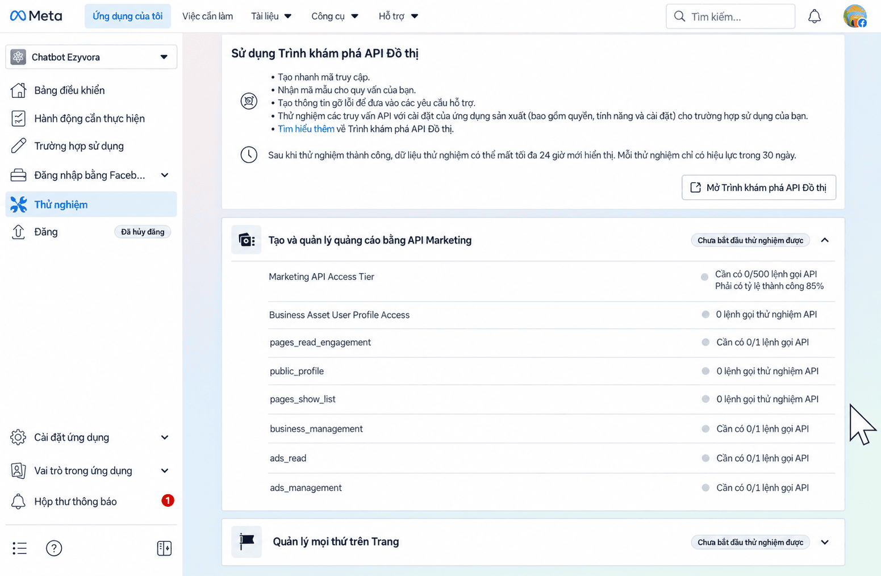
Task: Expand Vai trò trong ứng dụng chevron
Action: [x=165, y=470]
